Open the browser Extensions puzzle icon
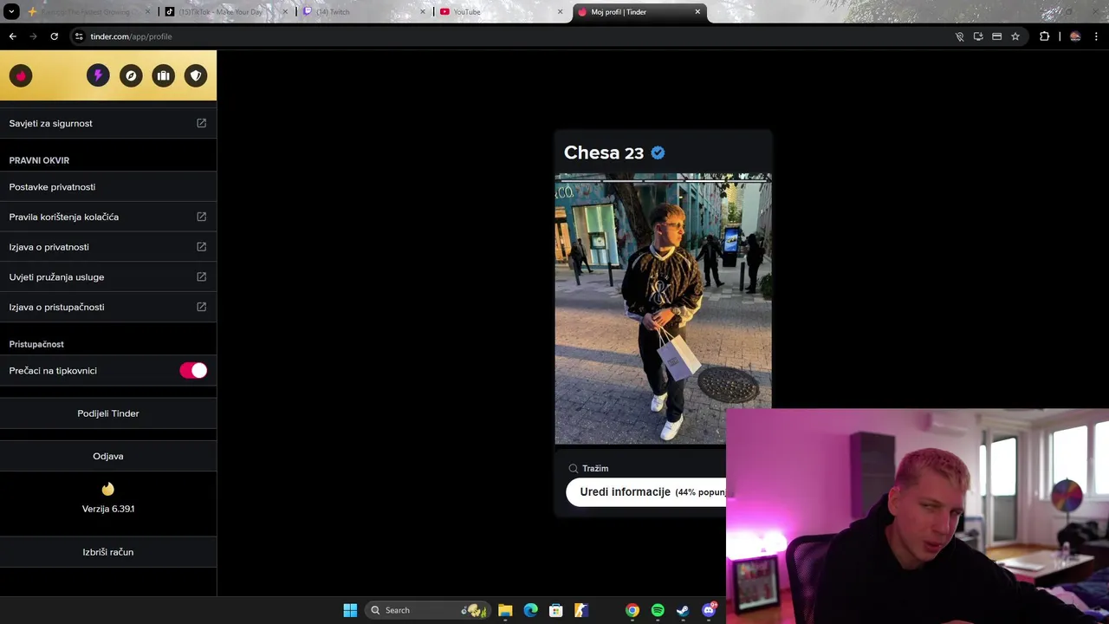 pos(1044,36)
